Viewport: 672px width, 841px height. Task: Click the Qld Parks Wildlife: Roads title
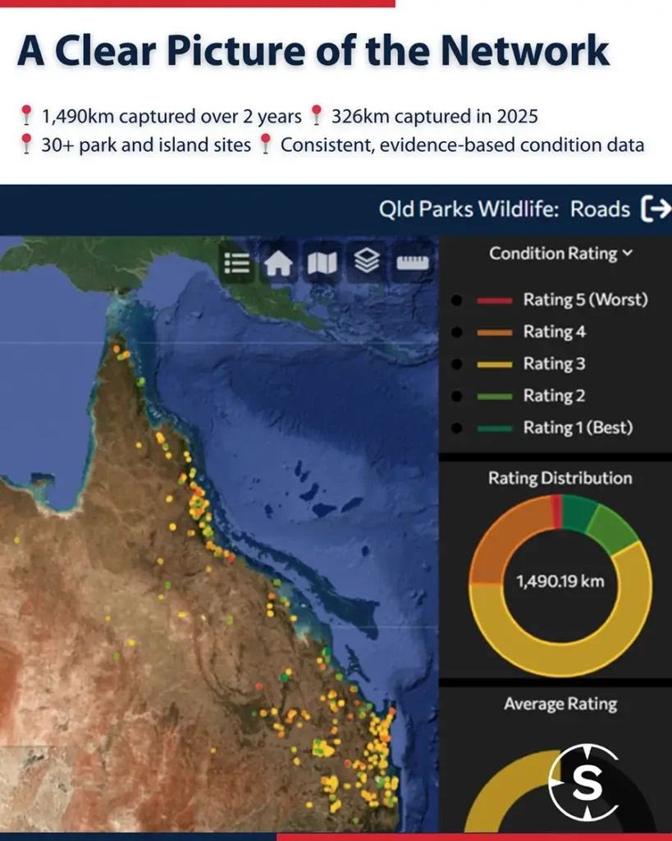(x=504, y=209)
